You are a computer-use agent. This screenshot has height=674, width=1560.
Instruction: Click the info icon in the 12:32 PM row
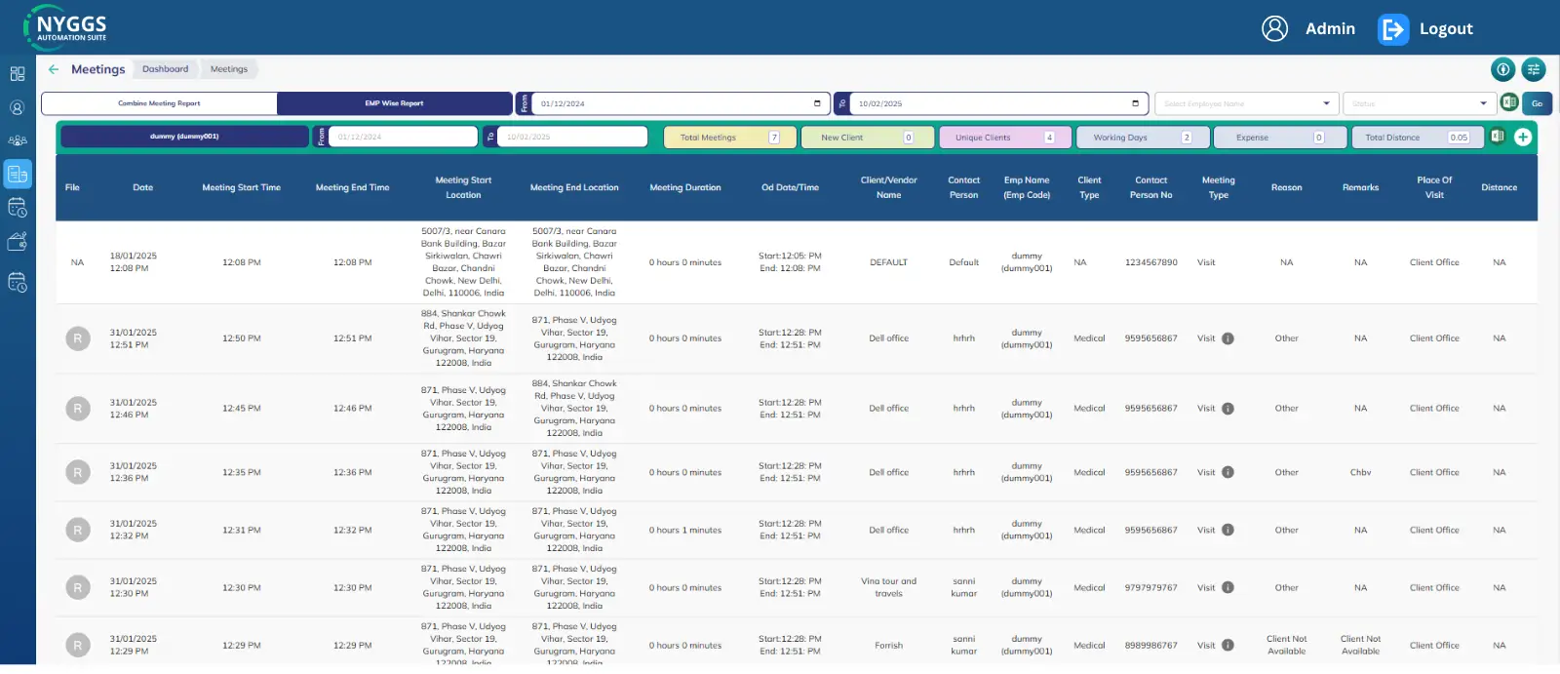pyautogui.click(x=1228, y=530)
